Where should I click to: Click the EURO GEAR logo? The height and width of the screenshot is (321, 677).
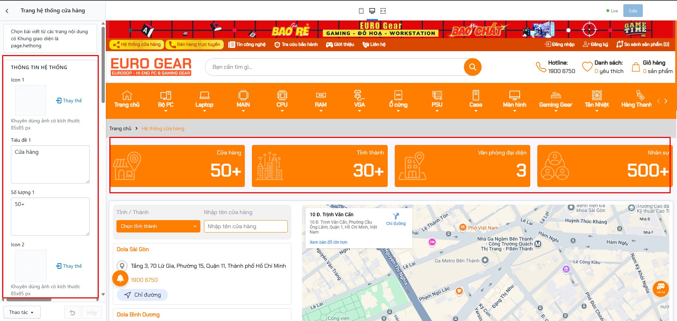point(151,67)
